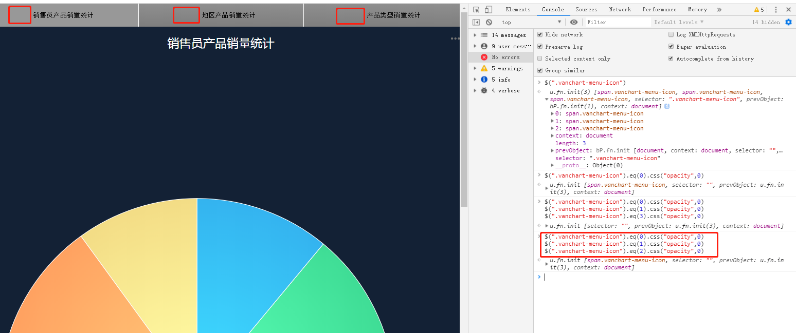Uncheck the Group similar checkbox
796x333 pixels.
click(x=540, y=70)
